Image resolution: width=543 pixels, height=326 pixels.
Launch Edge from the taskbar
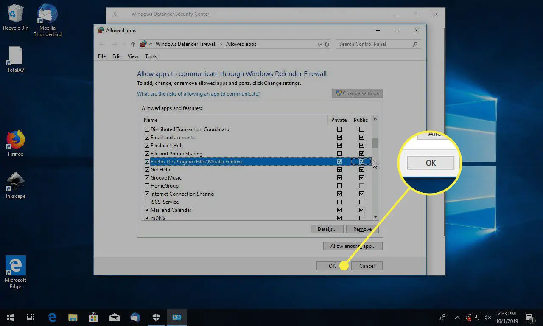coord(52,317)
